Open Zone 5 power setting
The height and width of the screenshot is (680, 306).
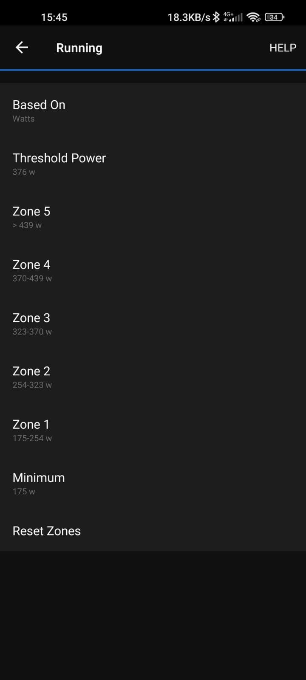coord(153,217)
